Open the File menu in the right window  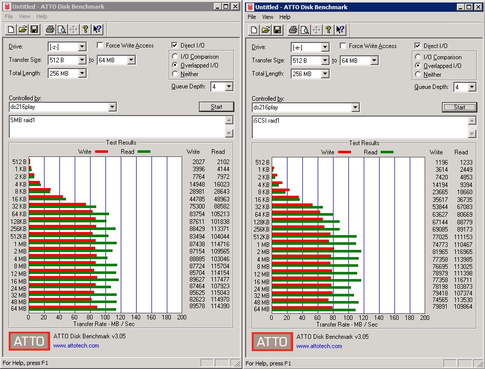click(x=252, y=17)
